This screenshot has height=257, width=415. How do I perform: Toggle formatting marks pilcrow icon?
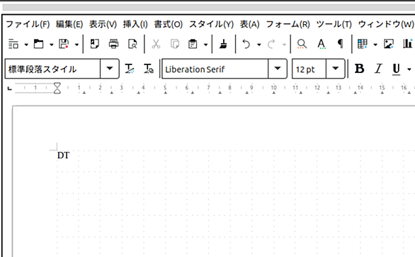341,44
